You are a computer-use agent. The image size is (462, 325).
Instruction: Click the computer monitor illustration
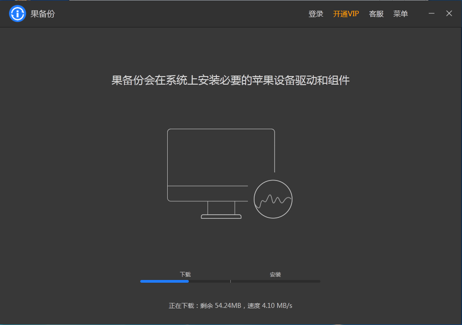pyautogui.click(x=221, y=162)
